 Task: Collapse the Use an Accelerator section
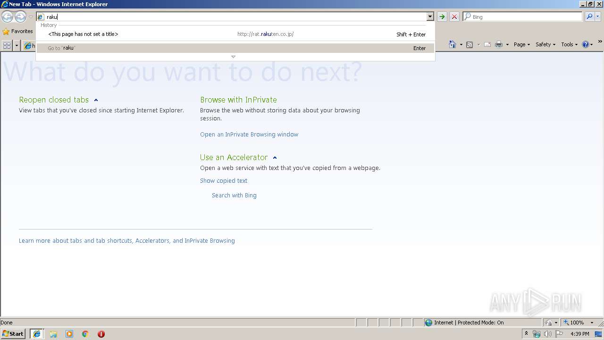275,158
